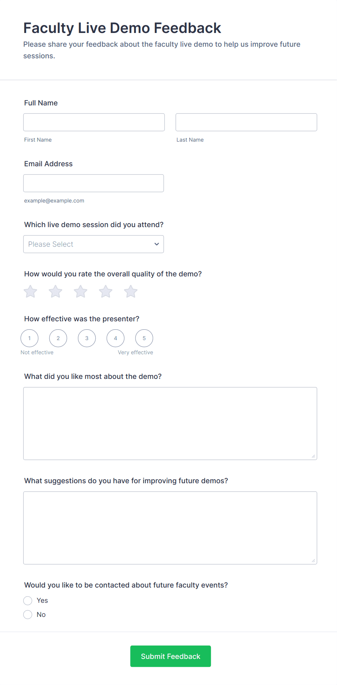Click the first rating star
This screenshot has width=337, height=685.
coord(30,292)
